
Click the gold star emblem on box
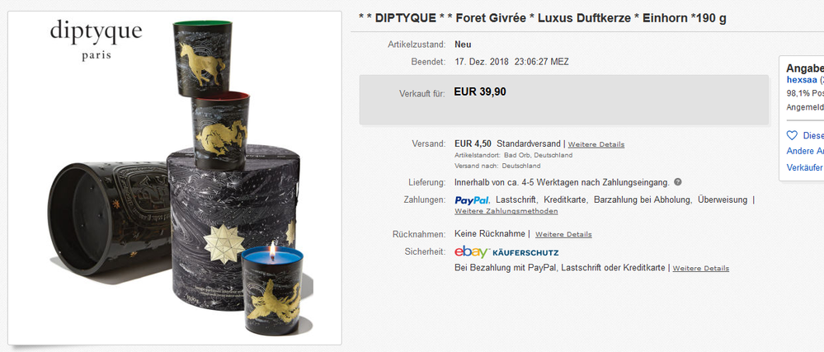(x=224, y=243)
